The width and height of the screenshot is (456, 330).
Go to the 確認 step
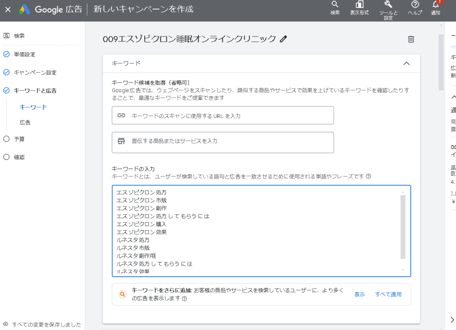[x=19, y=157]
